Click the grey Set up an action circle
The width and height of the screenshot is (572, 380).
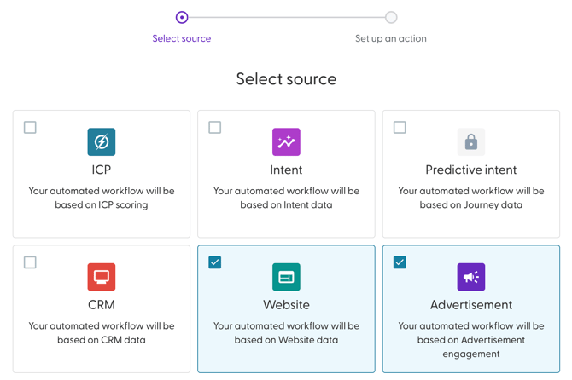pyautogui.click(x=390, y=17)
